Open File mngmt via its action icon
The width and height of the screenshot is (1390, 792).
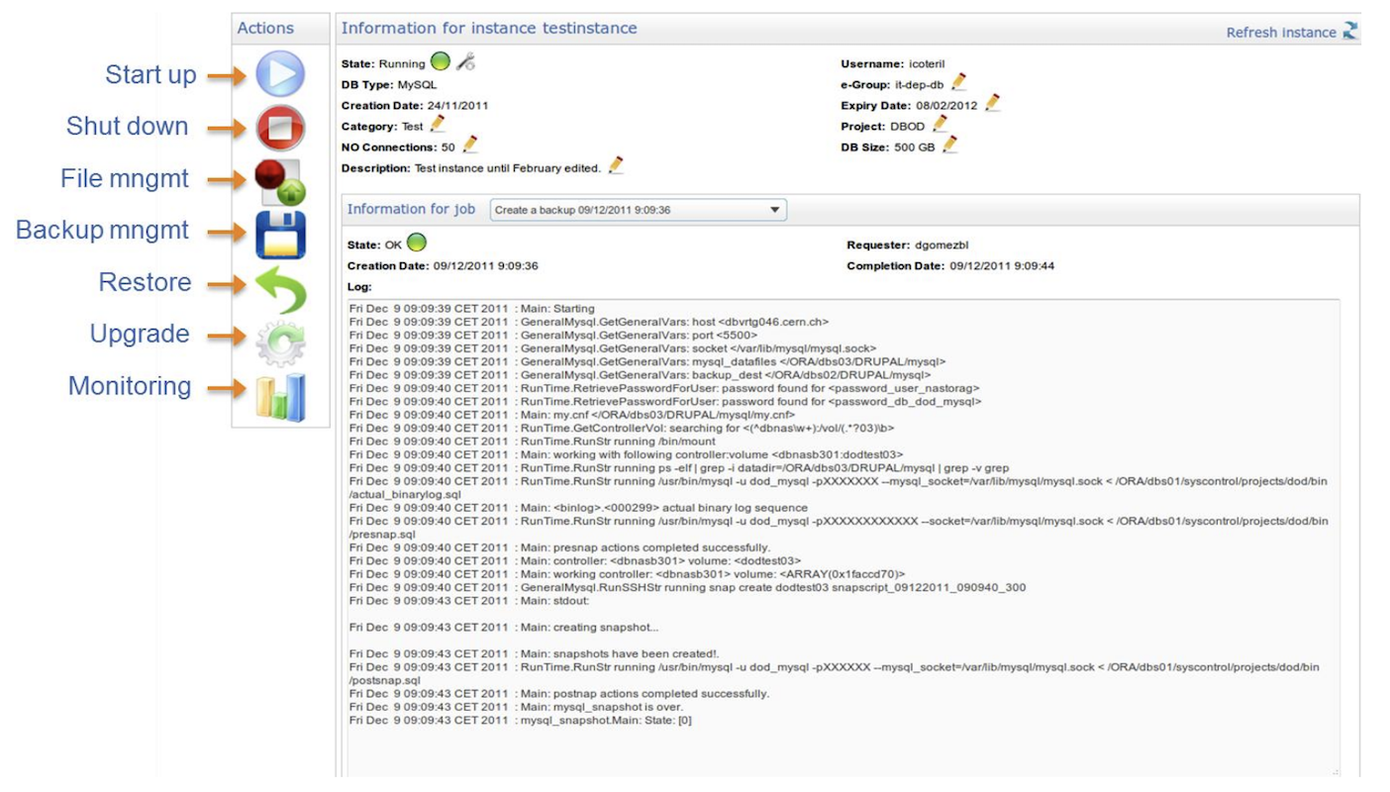279,179
